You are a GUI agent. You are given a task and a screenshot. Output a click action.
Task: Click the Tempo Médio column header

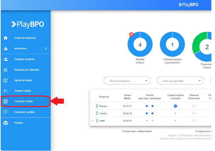tap(127, 97)
